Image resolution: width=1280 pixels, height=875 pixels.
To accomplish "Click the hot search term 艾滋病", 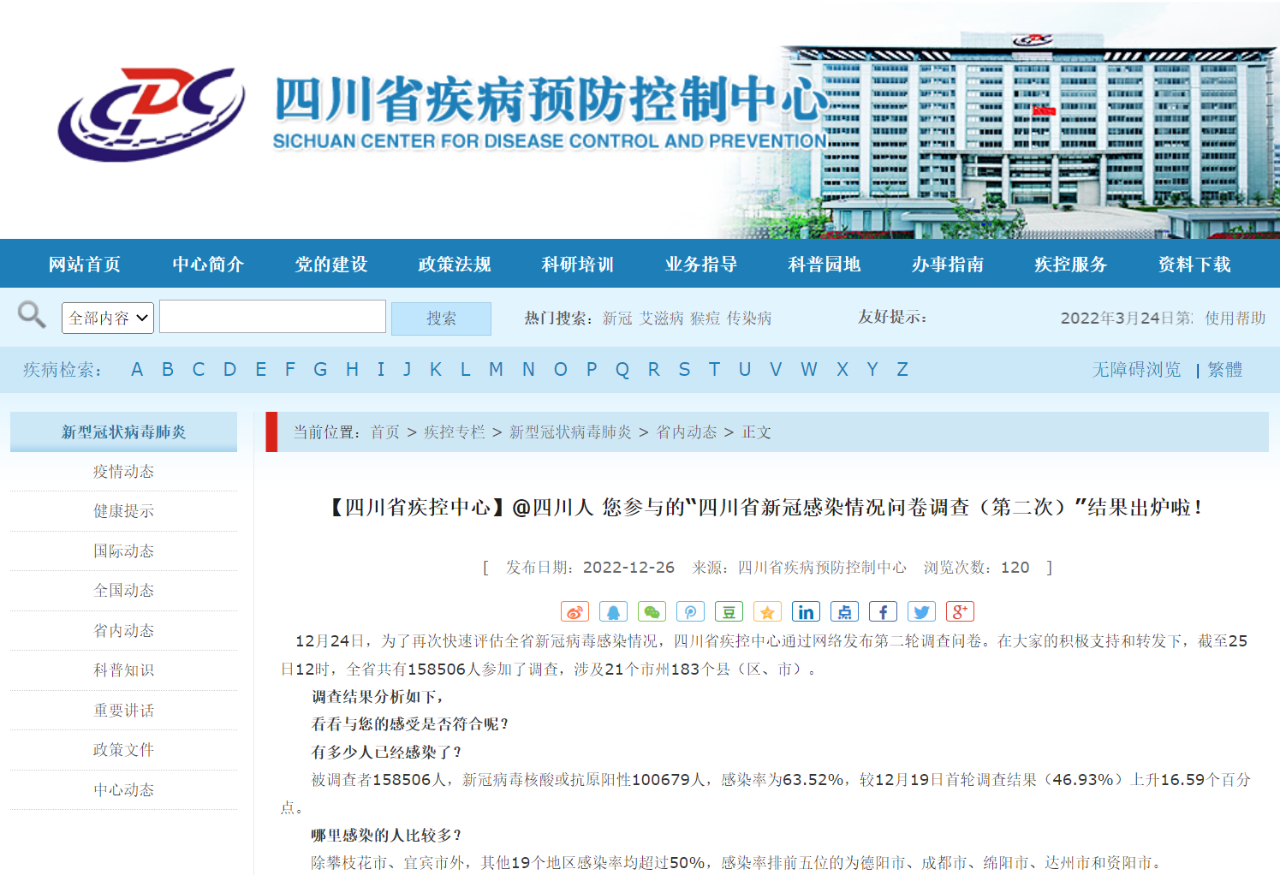I will [662, 318].
